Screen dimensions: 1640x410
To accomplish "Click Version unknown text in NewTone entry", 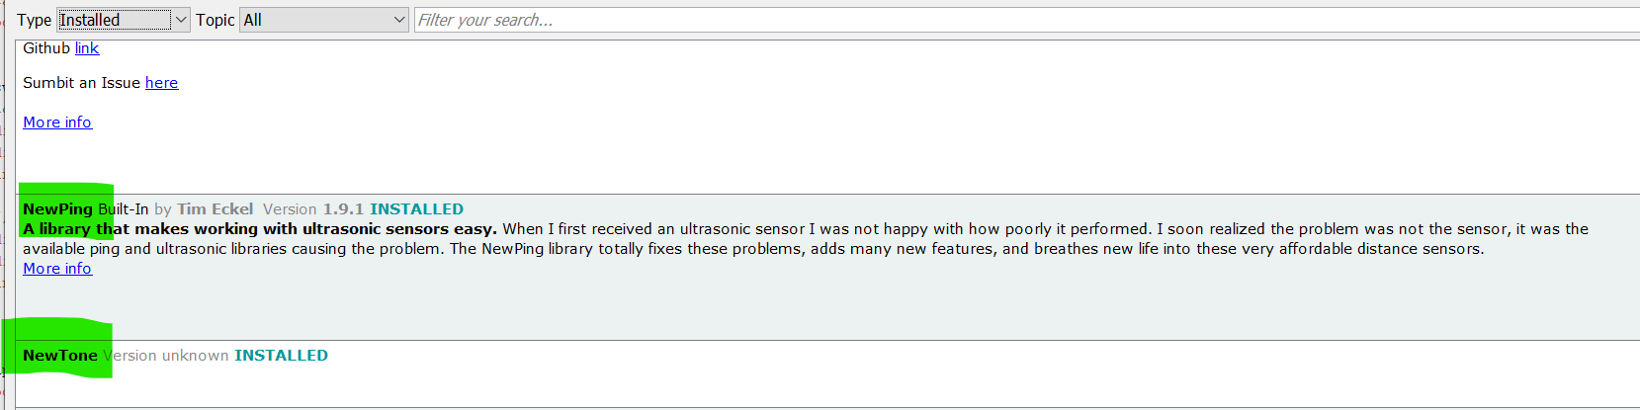I will (x=166, y=356).
